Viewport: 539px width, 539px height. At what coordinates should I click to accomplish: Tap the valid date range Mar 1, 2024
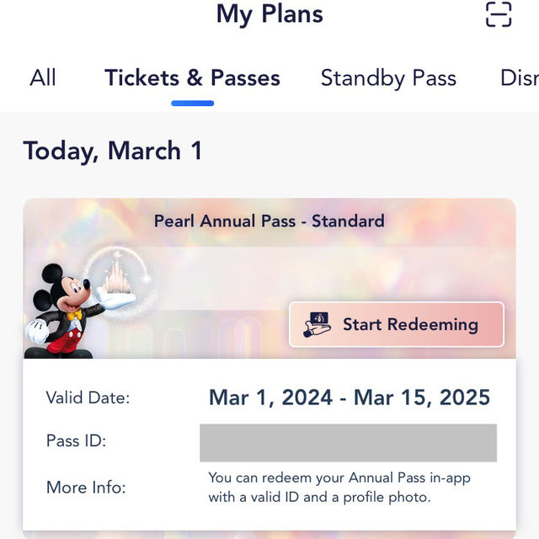tap(350, 398)
